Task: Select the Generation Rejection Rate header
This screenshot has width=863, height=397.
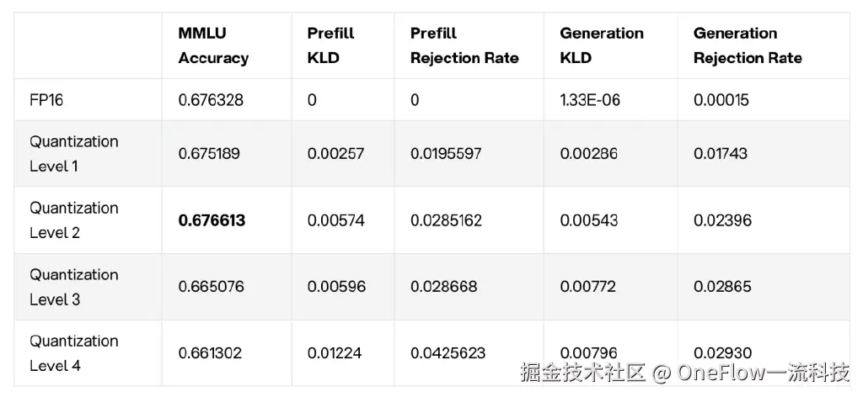Action: click(748, 45)
